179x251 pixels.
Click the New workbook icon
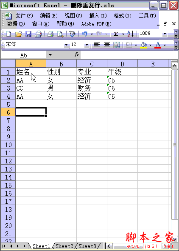(8, 34)
